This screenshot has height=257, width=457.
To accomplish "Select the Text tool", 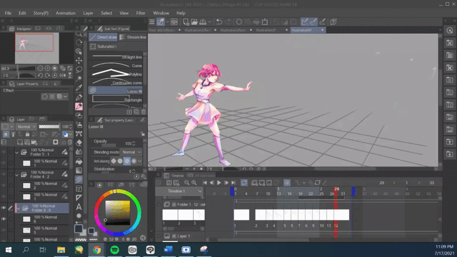I will tap(79, 207).
